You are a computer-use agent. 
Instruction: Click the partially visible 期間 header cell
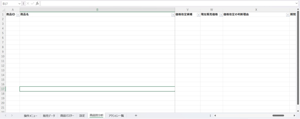[293, 15]
